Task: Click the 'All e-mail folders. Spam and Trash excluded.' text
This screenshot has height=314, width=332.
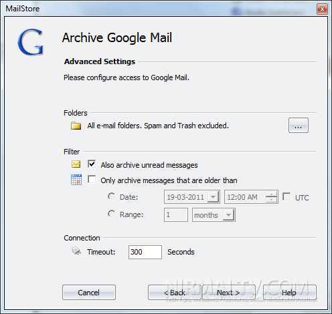Action: (x=158, y=126)
